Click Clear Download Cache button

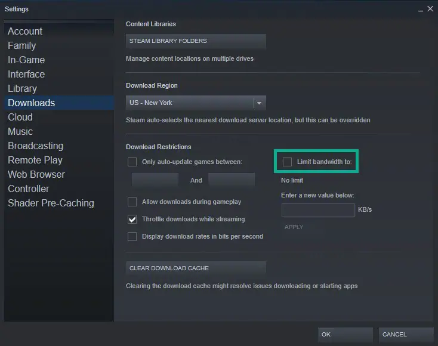(196, 268)
